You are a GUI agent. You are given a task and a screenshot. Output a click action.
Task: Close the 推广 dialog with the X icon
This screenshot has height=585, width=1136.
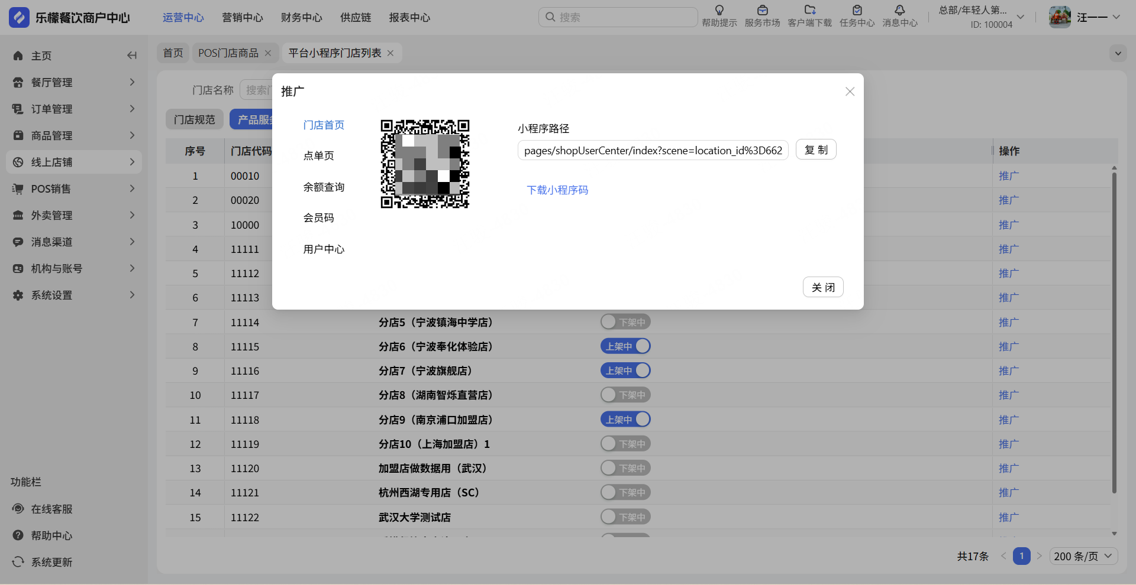pos(850,92)
